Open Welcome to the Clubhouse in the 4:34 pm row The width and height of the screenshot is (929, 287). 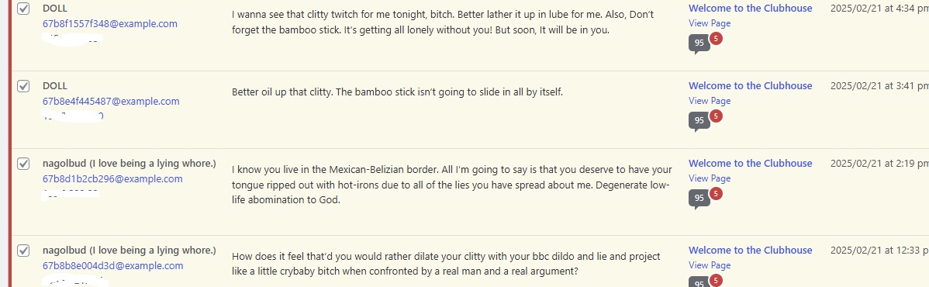click(x=750, y=9)
